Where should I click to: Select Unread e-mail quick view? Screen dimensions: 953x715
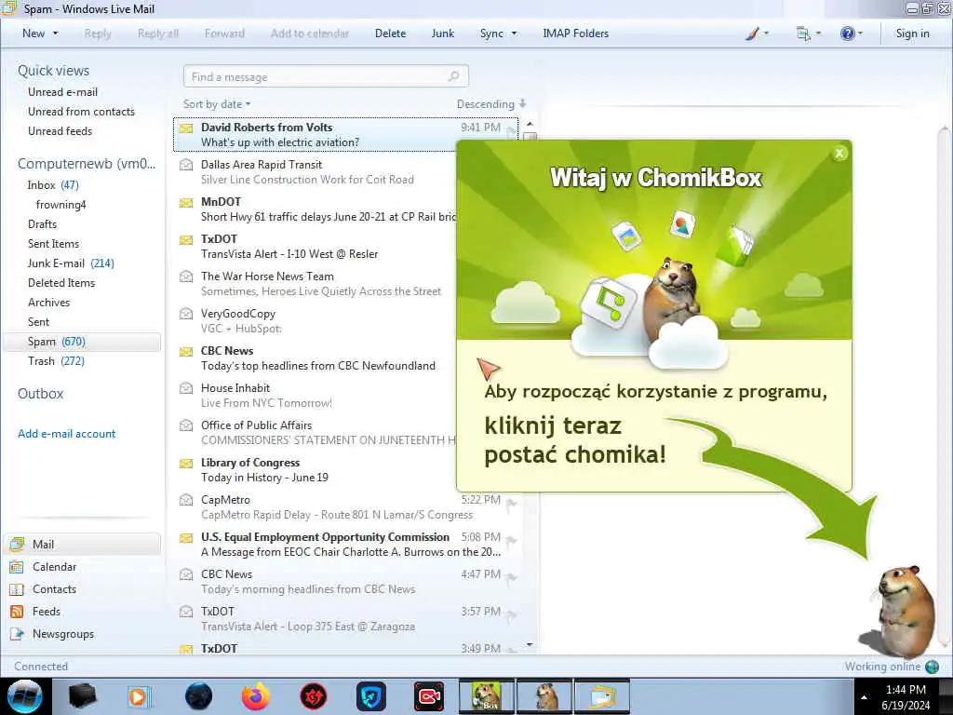[62, 92]
